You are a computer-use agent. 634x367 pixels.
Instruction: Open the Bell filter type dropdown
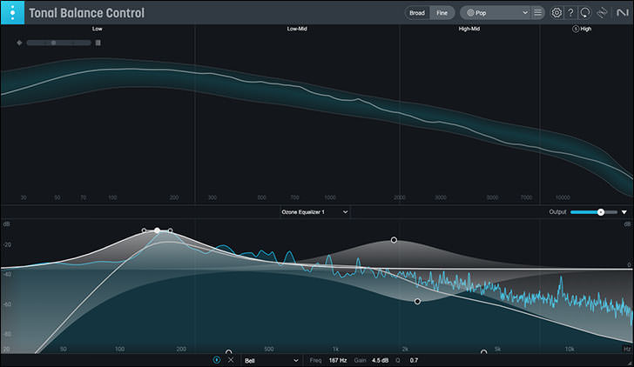tap(272, 360)
